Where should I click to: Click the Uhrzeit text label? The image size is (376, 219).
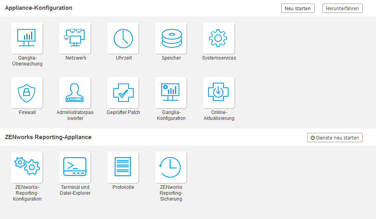(124, 58)
